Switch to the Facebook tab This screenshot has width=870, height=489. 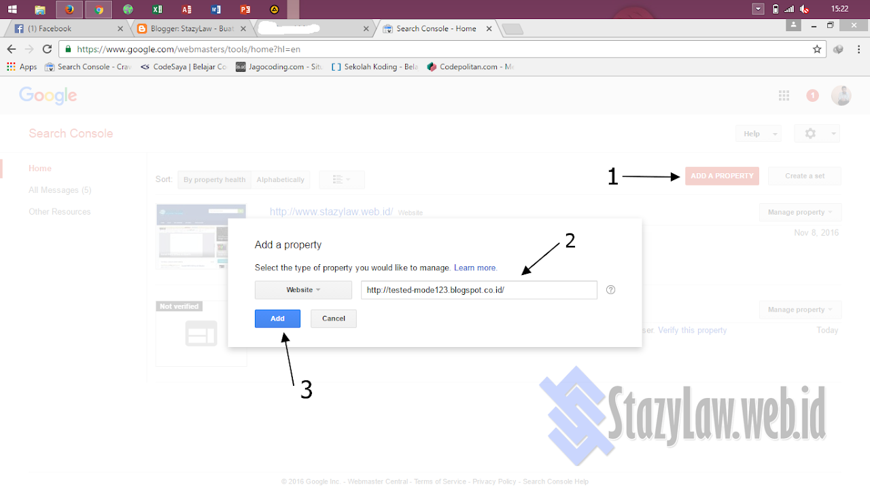65,29
